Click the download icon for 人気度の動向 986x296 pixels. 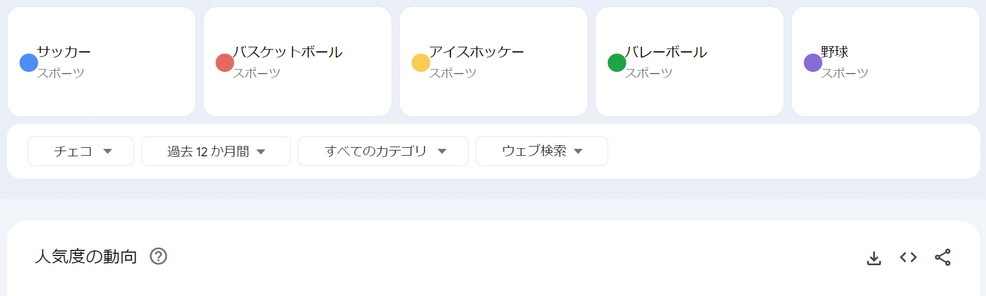point(874,258)
